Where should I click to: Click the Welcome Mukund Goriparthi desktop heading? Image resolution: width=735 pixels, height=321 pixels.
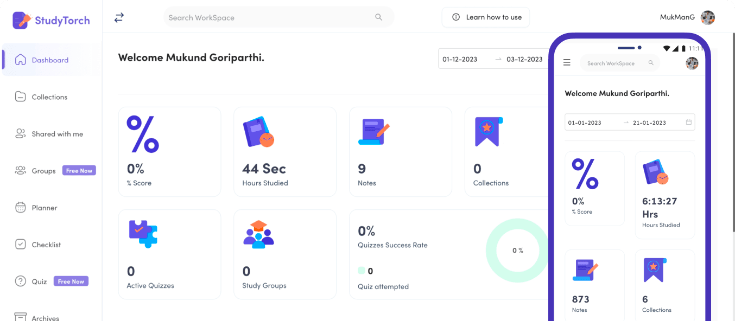click(x=191, y=57)
